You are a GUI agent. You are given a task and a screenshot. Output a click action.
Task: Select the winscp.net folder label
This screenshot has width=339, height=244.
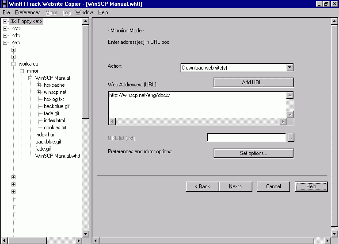[x=55, y=92]
